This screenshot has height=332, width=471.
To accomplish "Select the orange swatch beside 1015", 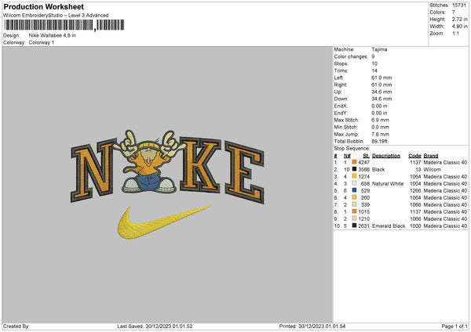I will tap(355, 211).
